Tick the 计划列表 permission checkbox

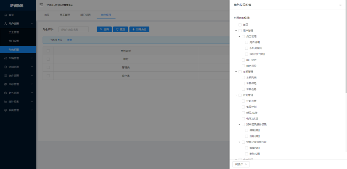(x=243, y=101)
